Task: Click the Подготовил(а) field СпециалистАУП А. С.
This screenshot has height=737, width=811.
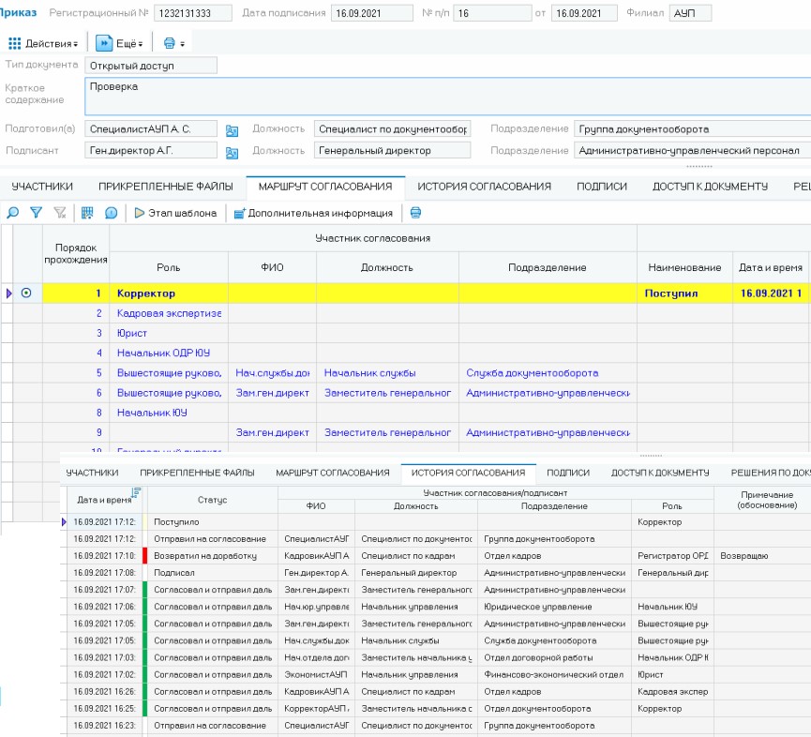Action: [x=151, y=128]
